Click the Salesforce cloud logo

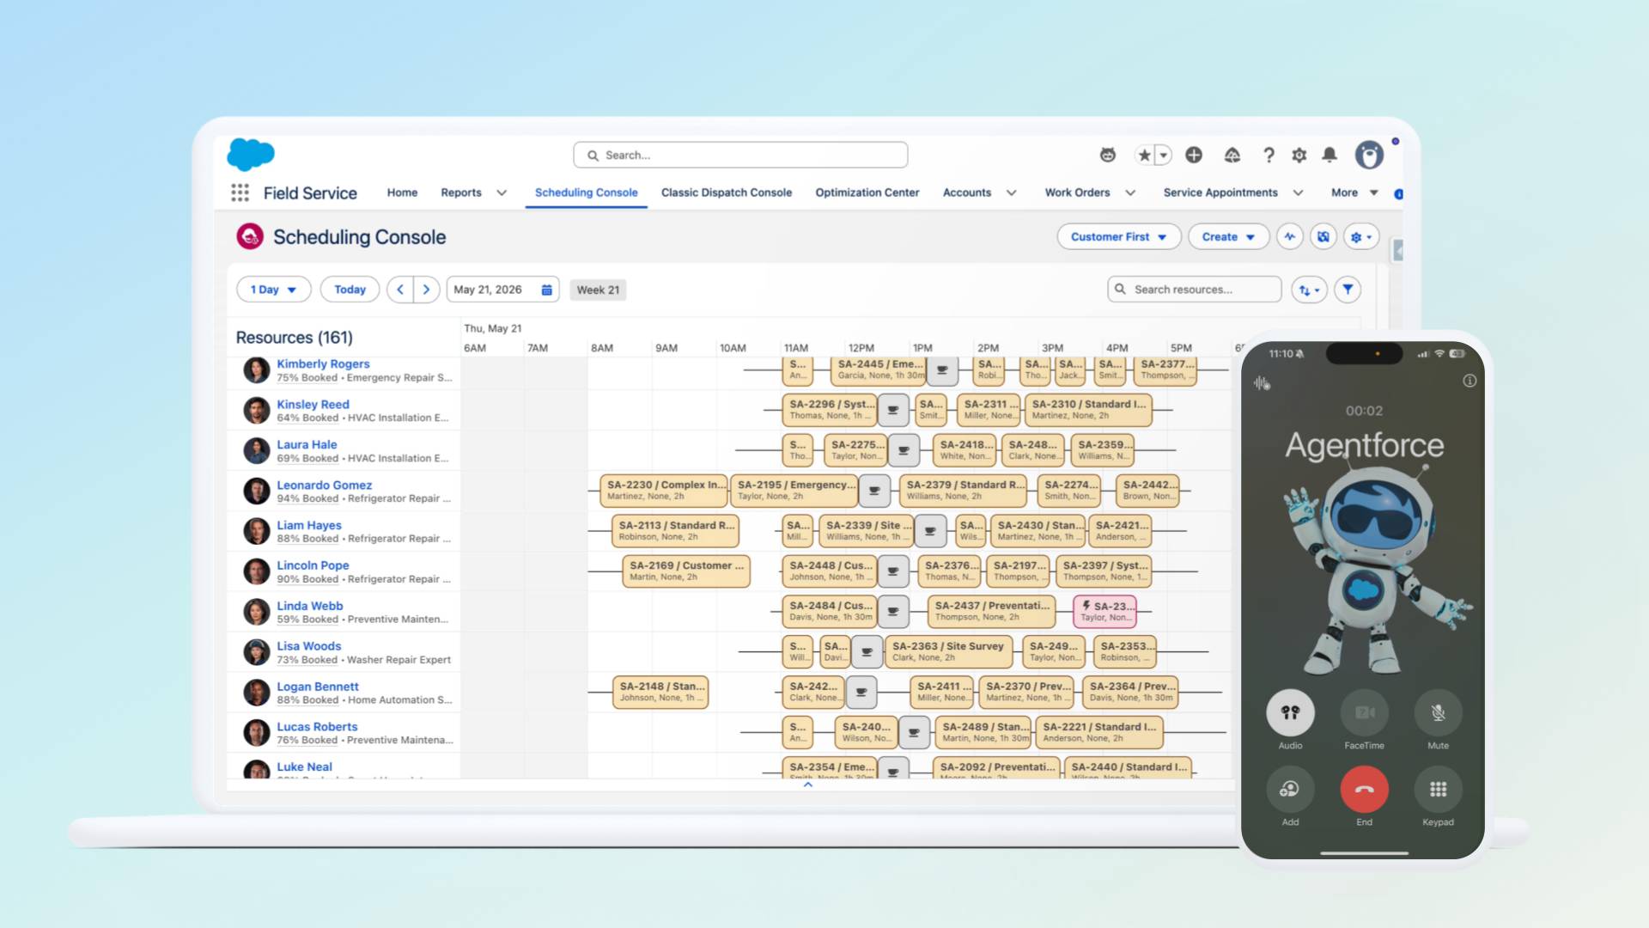pyautogui.click(x=251, y=155)
